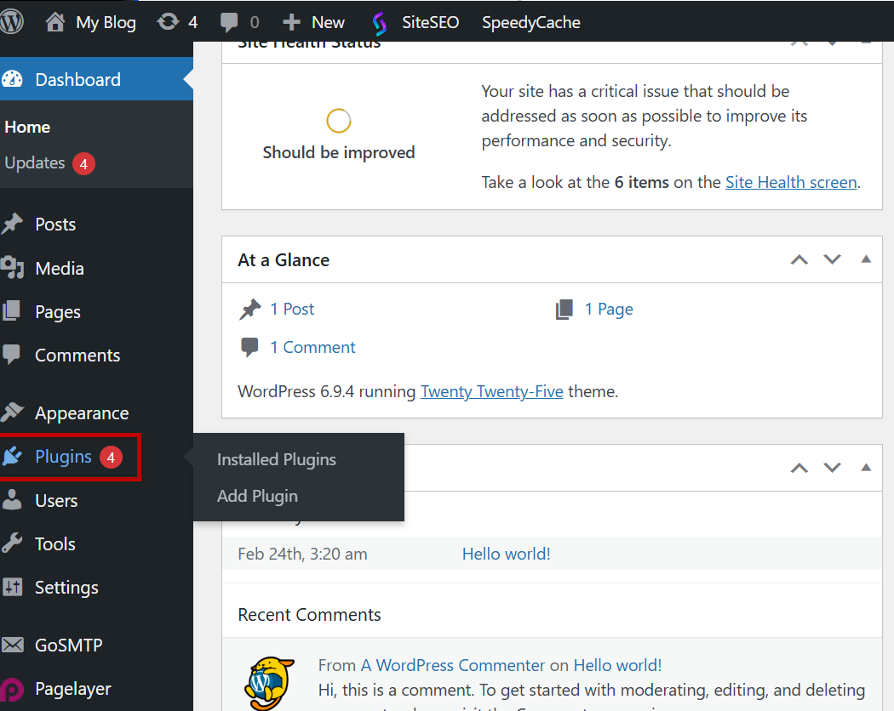Open the updates icon in admin bar
Viewport: 894px width, 711px height.
click(x=169, y=22)
